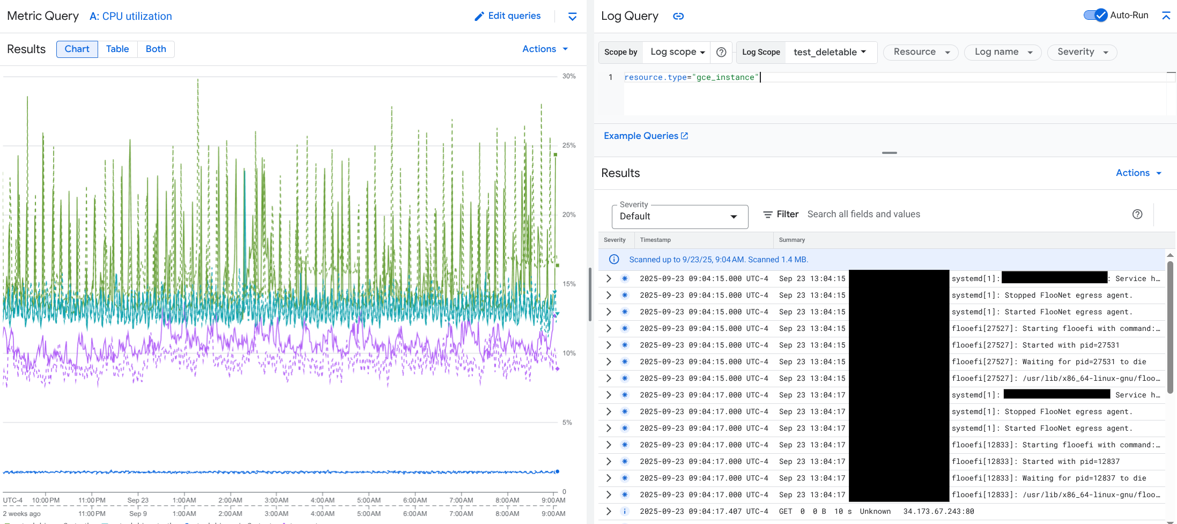Image resolution: width=1177 pixels, height=524 pixels.
Task: Switch to the Both tab
Action: [156, 49]
